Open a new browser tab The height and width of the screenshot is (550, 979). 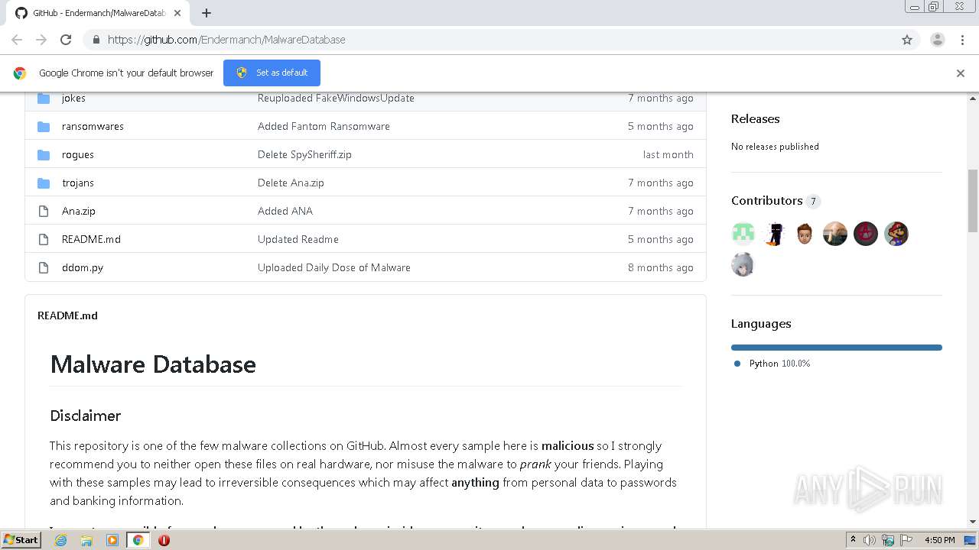coord(207,13)
